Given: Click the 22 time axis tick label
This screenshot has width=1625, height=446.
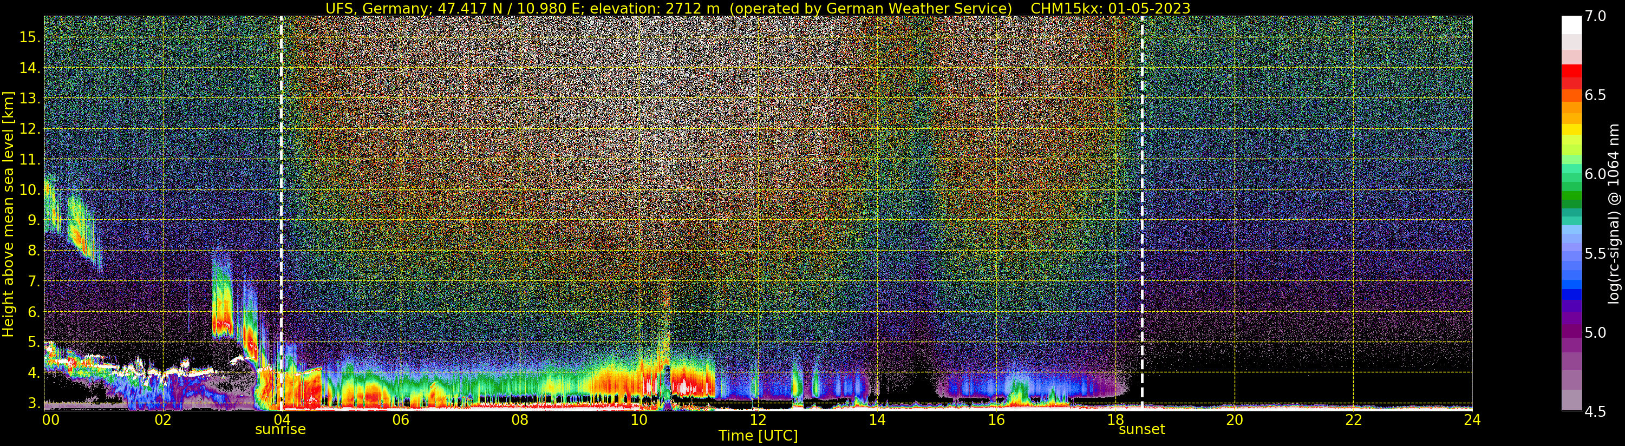Looking at the screenshot, I should 1354,419.
